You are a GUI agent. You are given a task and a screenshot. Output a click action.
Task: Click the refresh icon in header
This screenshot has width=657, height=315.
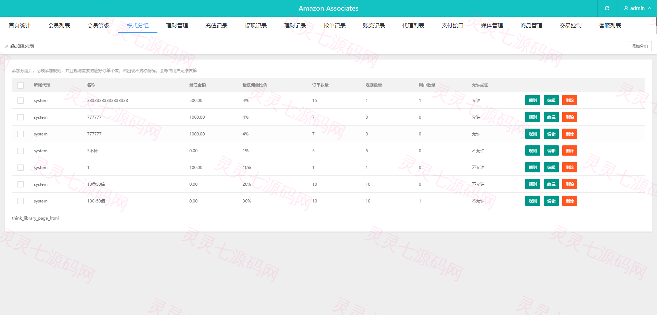click(x=607, y=8)
